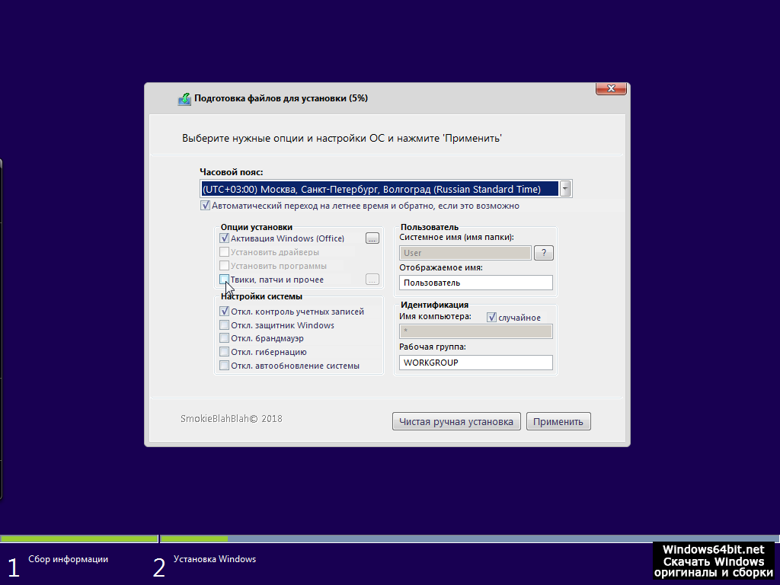This screenshot has height=585, width=780.
Task: Toggle the Windows (Office) activation checkbox
Action: pyautogui.click(x=225, y=238)
